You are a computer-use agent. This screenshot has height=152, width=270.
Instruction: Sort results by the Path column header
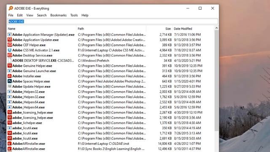111,29
